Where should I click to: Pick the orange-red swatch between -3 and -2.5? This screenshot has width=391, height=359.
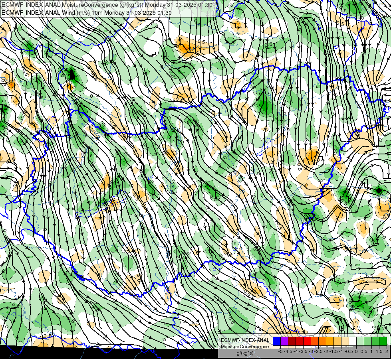click(x=315, y=341)
